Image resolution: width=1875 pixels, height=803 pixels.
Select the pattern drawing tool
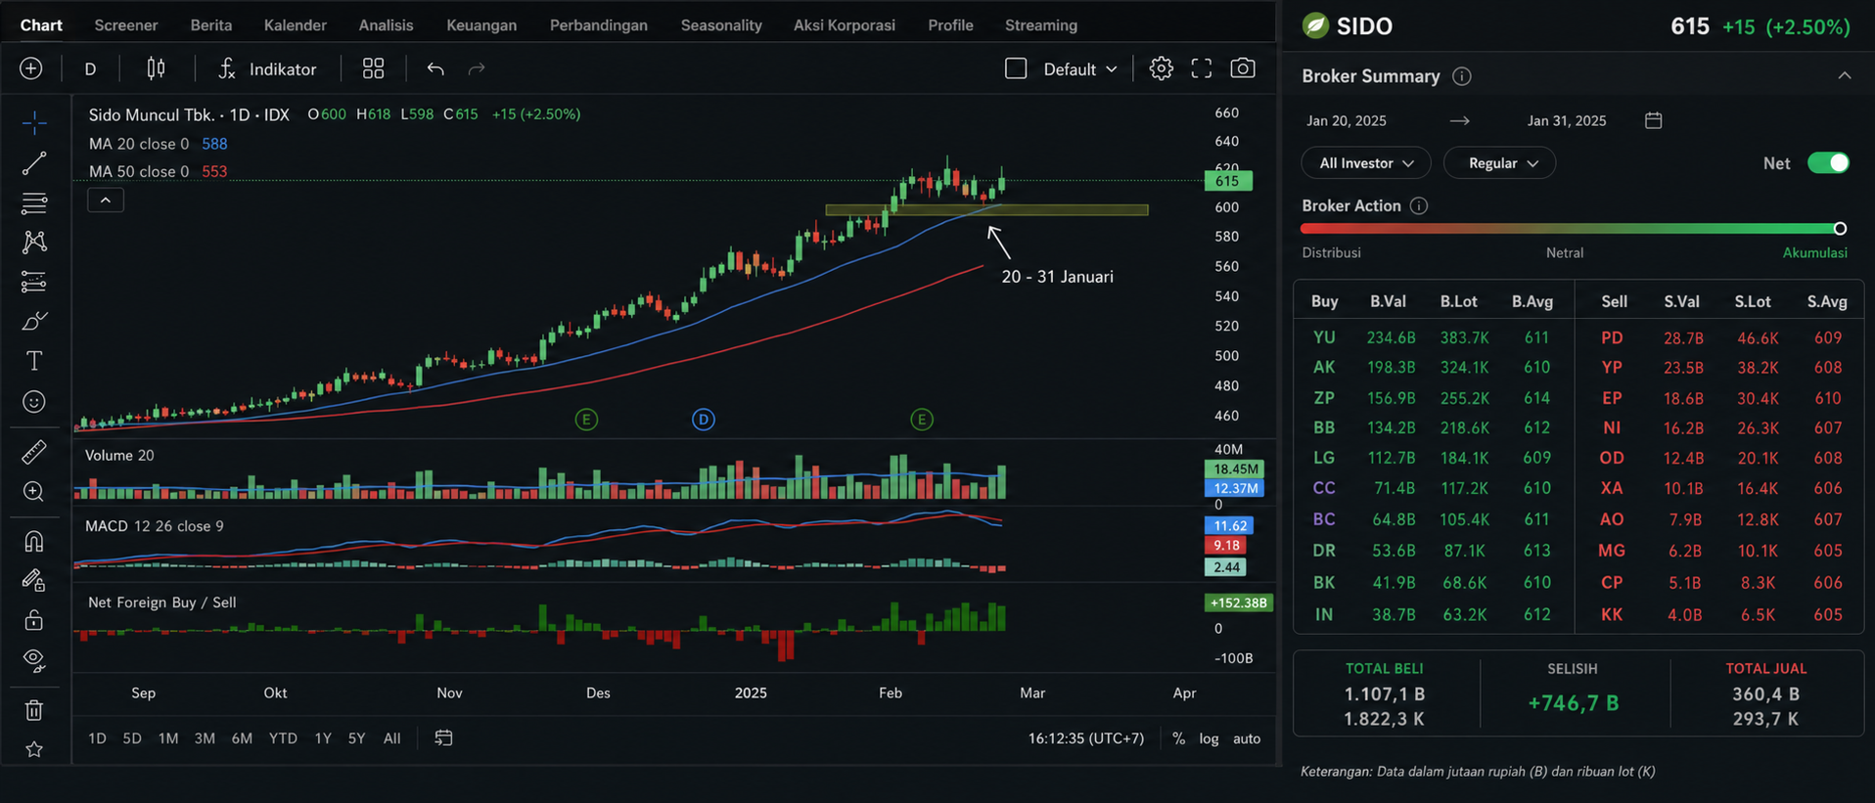click(34, 242)
